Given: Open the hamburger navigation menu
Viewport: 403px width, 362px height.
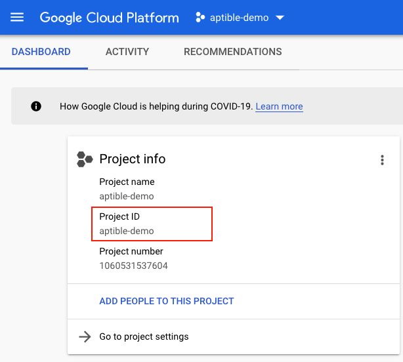Looking at the screenshot, I should (17, 18).
